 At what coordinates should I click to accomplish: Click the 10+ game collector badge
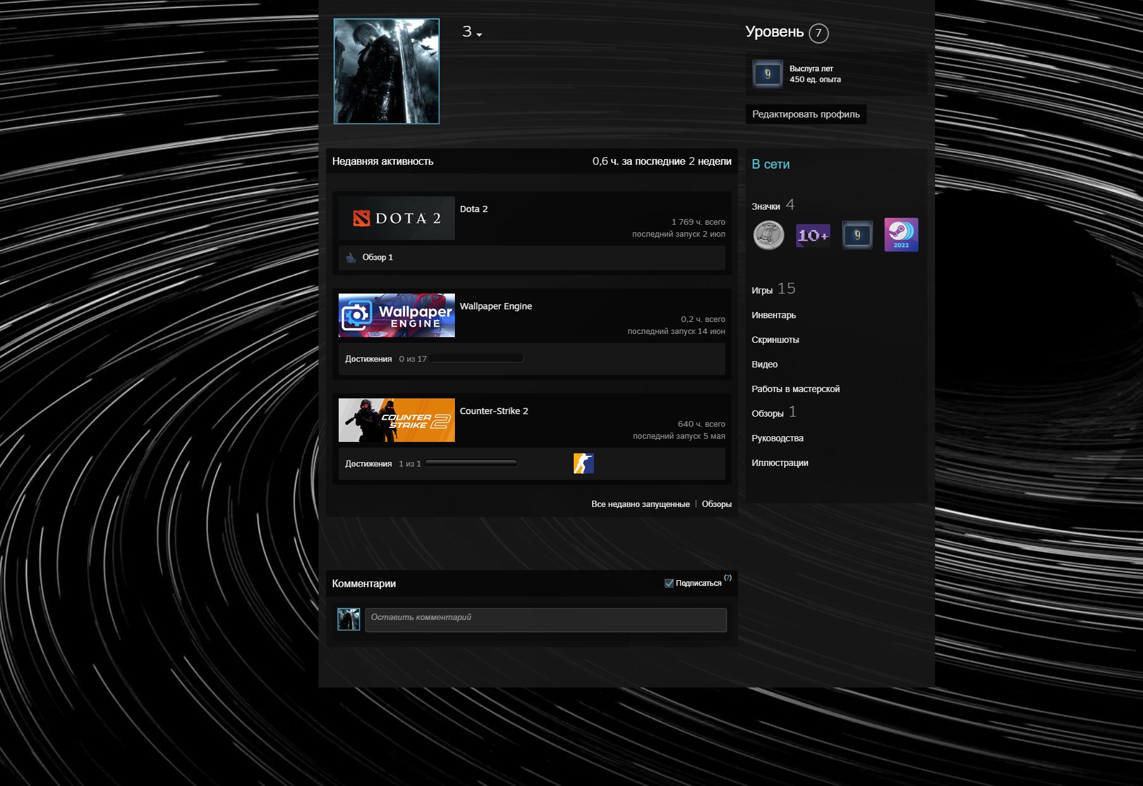[813, 235]
